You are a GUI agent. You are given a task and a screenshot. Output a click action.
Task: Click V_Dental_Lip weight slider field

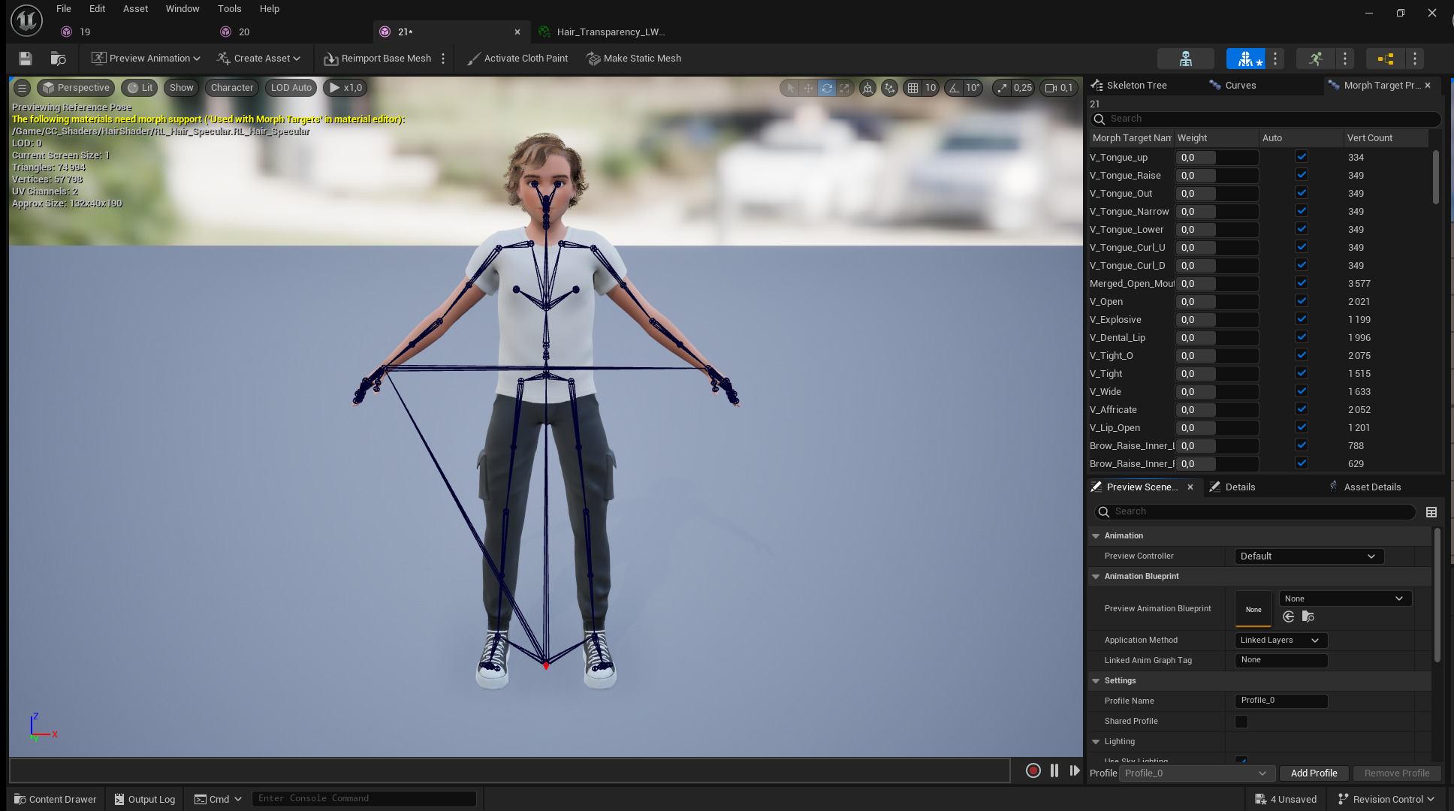point(1217,338)
